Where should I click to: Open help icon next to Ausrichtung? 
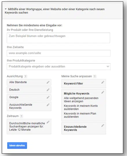pyautogui.click(x=25, y=77)
